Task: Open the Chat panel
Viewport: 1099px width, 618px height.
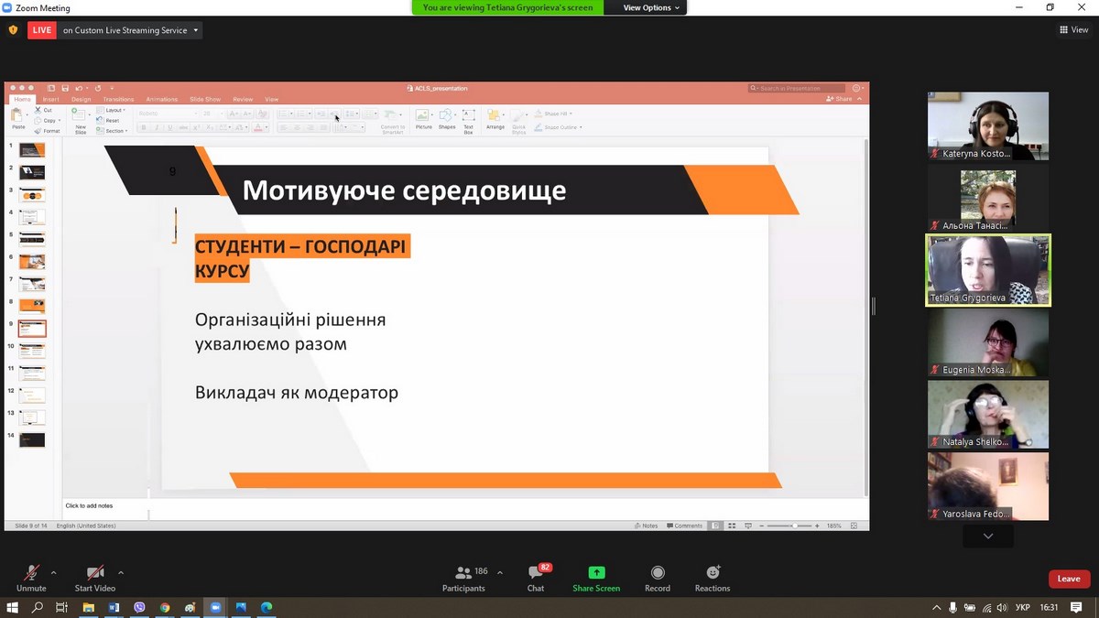Action: pyautogui.click(x=536, y=578)
